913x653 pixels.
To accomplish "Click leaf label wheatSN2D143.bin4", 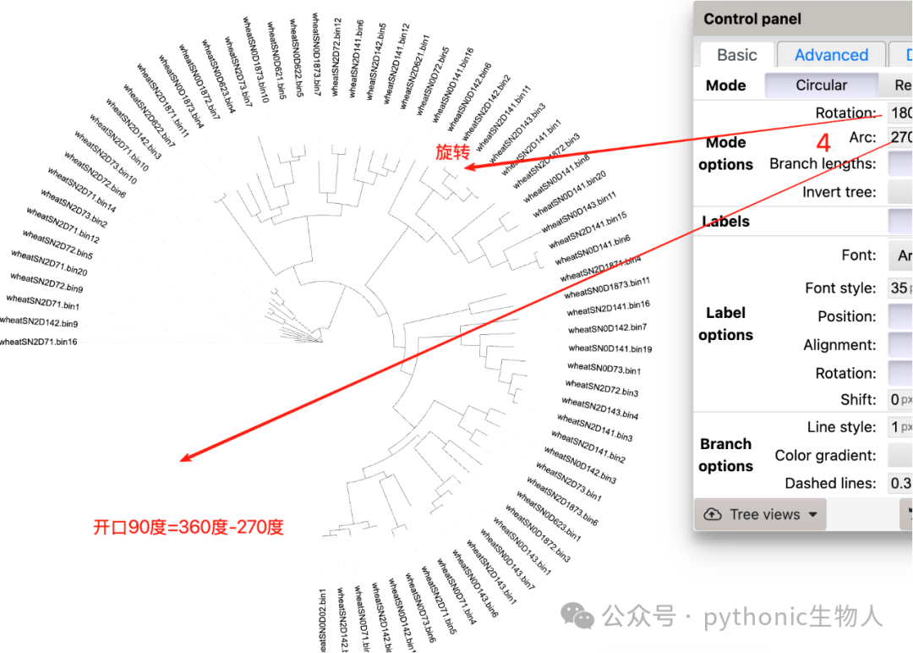I will [599, 409].
